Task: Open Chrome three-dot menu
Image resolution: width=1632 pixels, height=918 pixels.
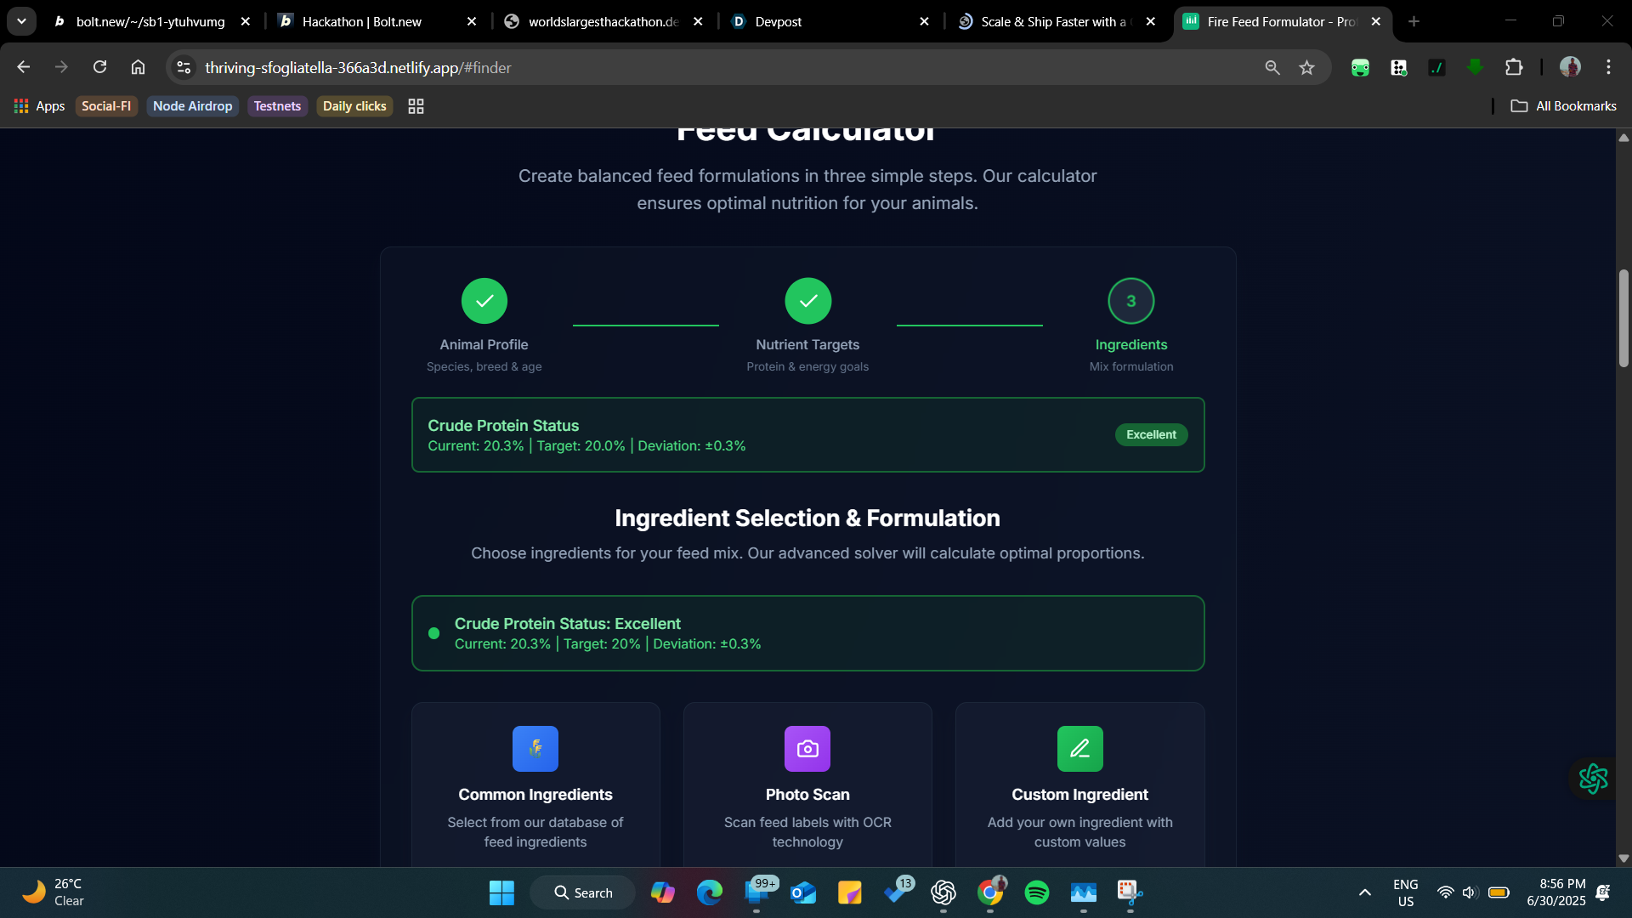Action: [x=1608, y=67]
